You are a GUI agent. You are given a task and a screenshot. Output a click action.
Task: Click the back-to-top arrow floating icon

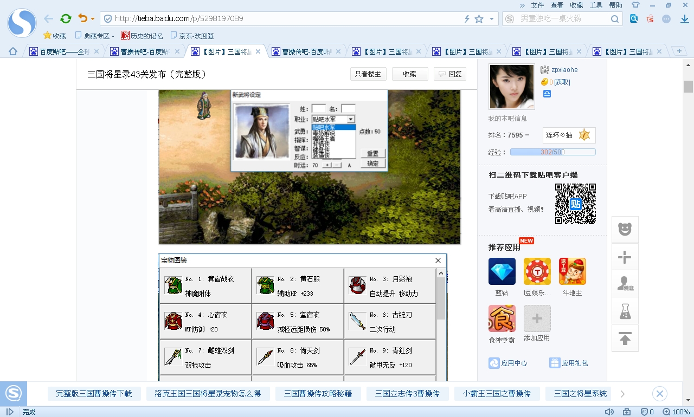pyautogui.click(x=625, y=338)
